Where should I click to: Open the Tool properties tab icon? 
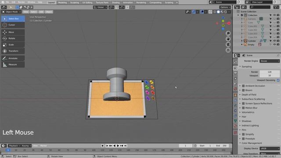235,62
